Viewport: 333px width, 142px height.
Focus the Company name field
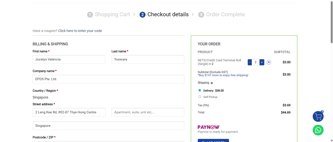[x=108, y=79]
